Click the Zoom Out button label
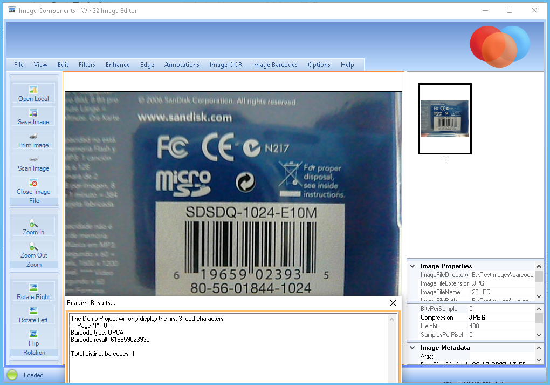Viewport: 550px width, 385px height. click(33, 255)
